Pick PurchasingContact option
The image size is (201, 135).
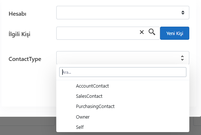(123, 107)
